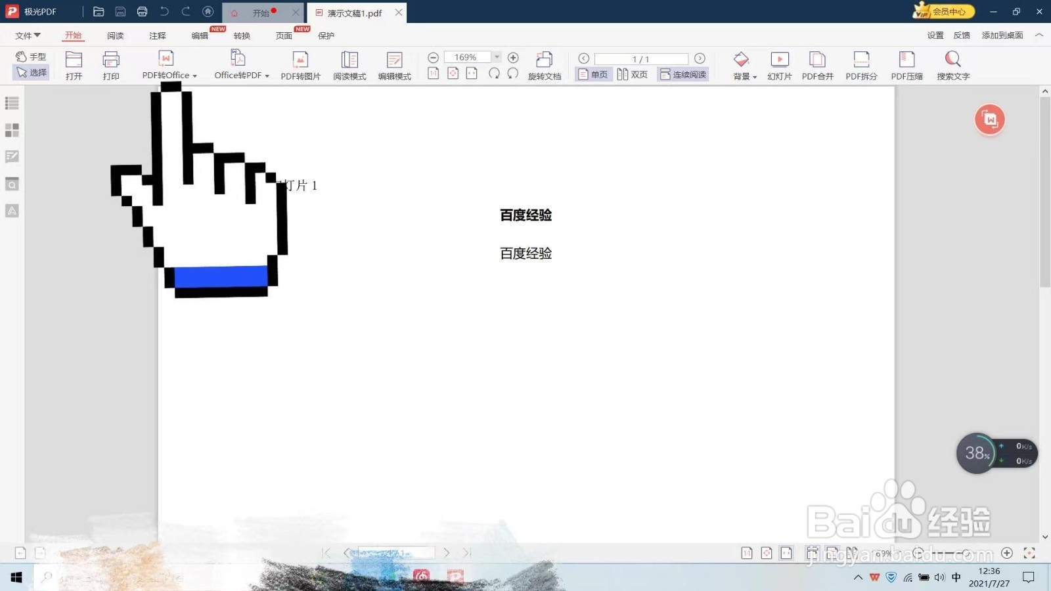Go to previous page arrow in ribbon
This screenshot has width=1051, height=591.
583,58
